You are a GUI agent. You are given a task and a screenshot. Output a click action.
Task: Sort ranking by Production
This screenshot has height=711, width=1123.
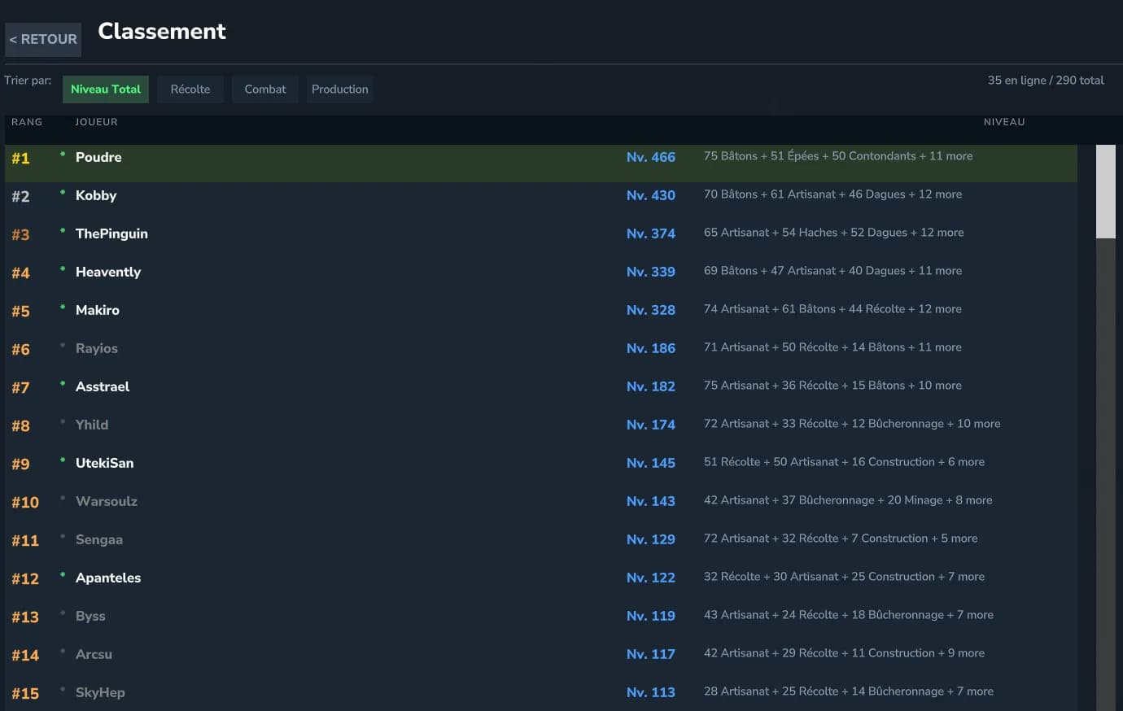pos(340,89)
